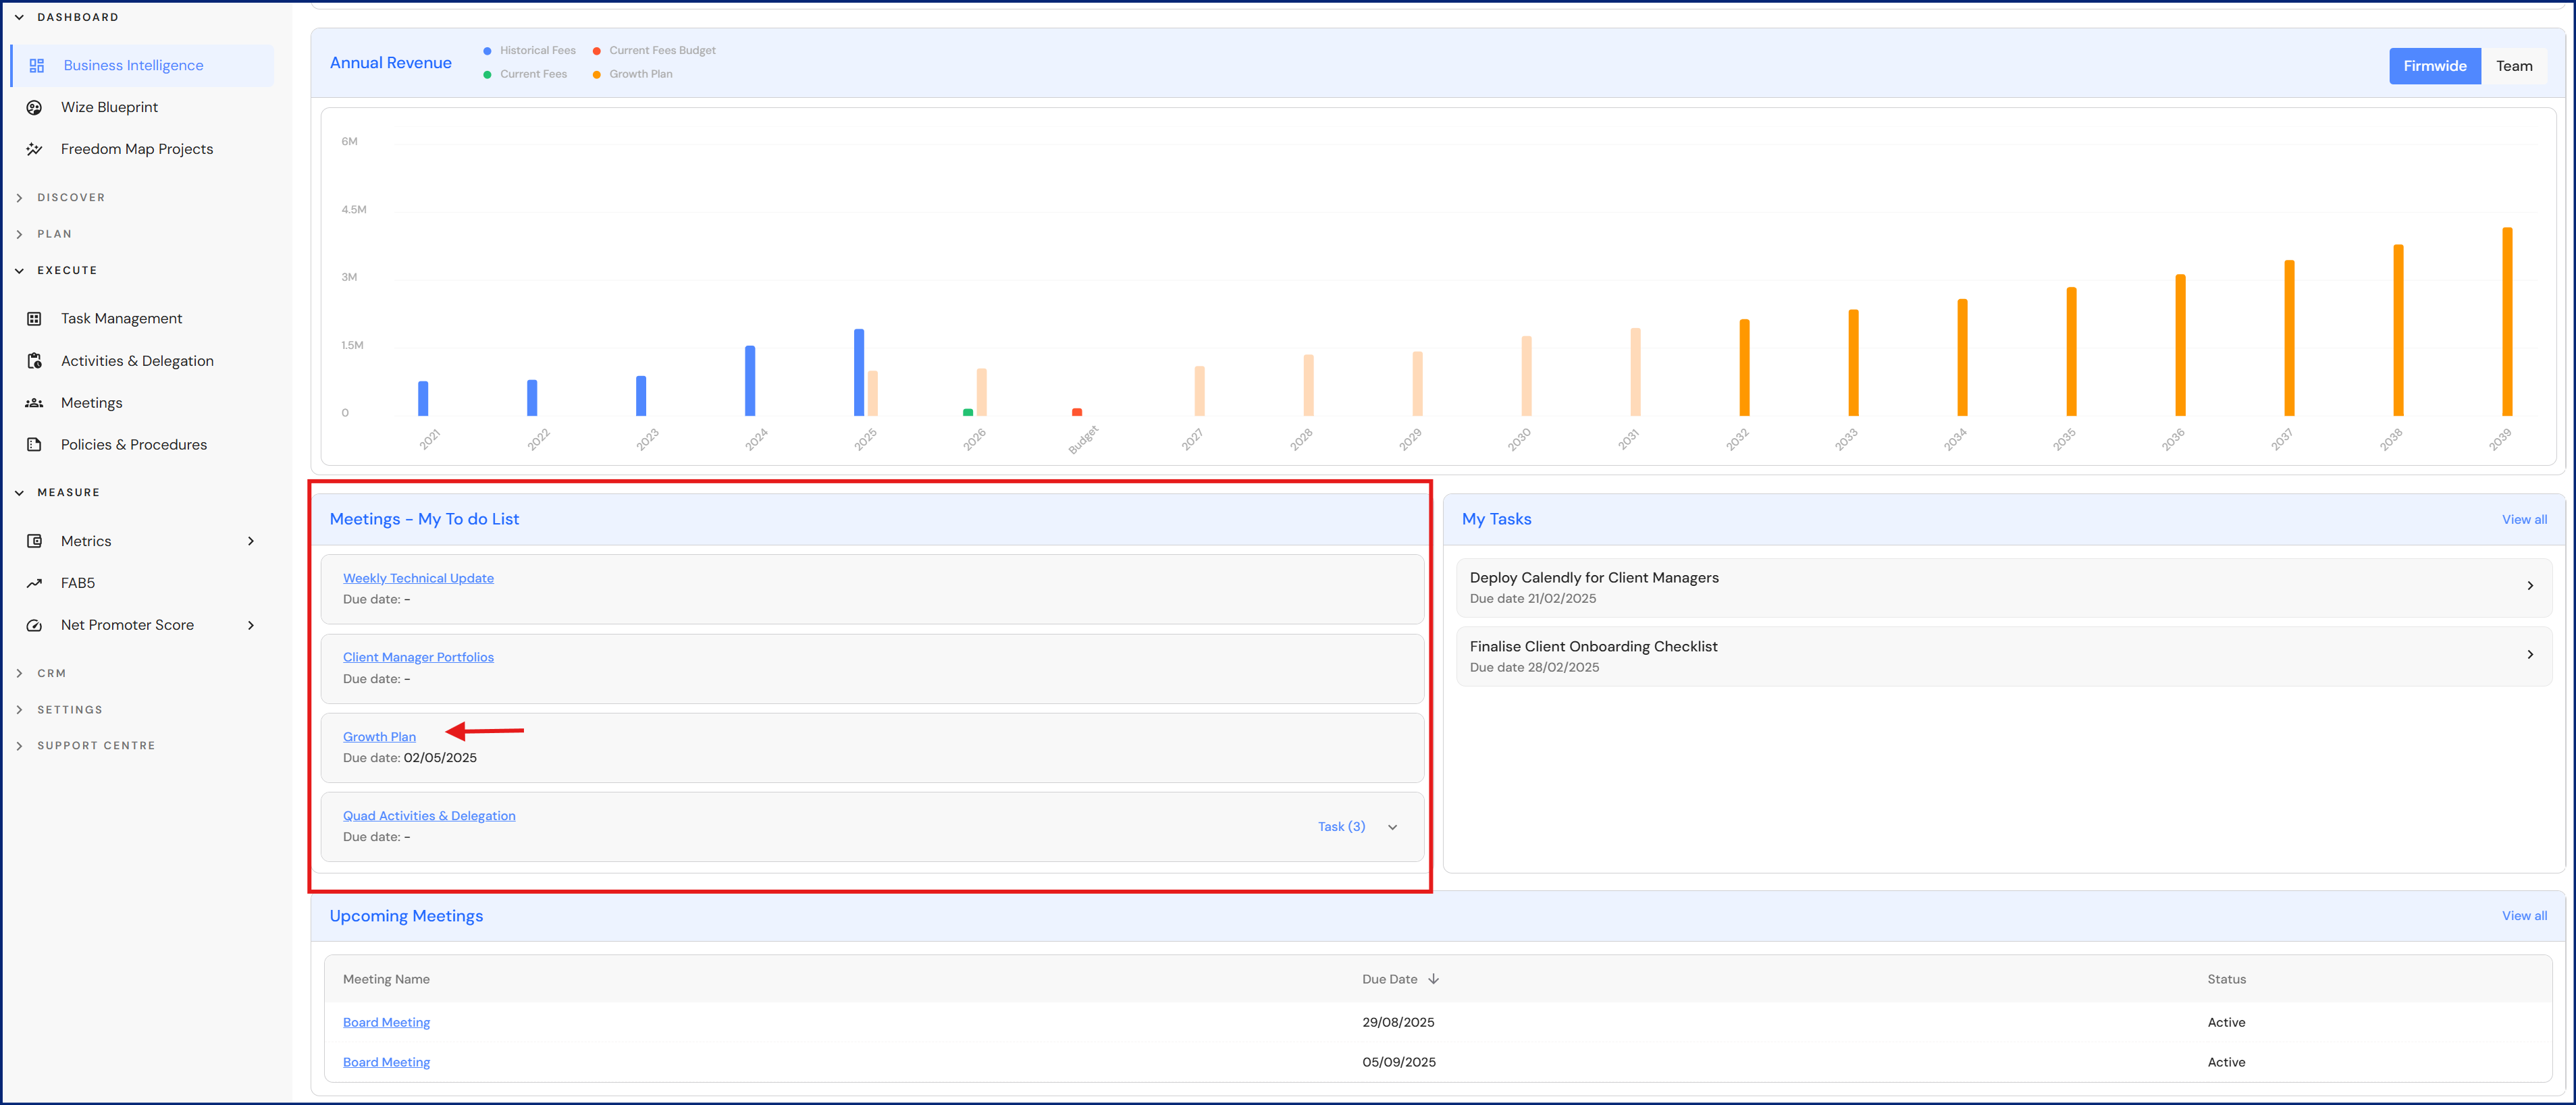Open Task Management via its icon
The height and width of the screenshot is (1105, 2576).
[34, 319]
